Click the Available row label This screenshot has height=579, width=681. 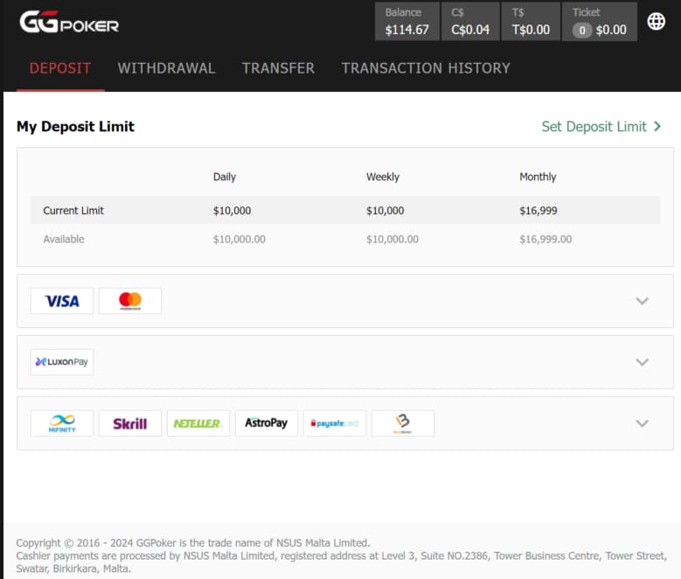click(x=64, y=239)
